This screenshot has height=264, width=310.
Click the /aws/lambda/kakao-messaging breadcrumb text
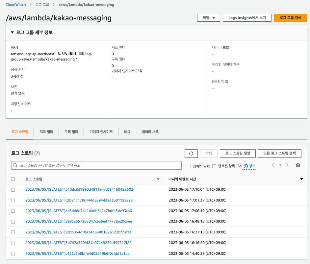pyautogui.click(x=87, y=5)
